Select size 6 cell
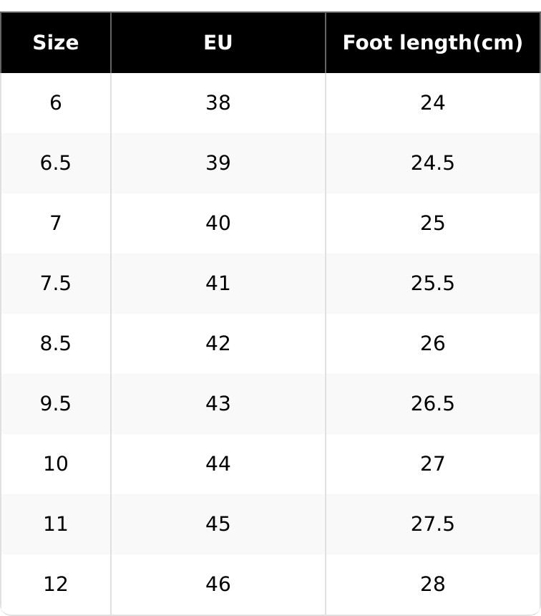This screenshot has width=541, height=616. pos(56,103)
